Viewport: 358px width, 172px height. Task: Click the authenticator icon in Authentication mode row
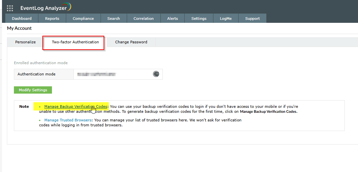(x=156, y=74)
